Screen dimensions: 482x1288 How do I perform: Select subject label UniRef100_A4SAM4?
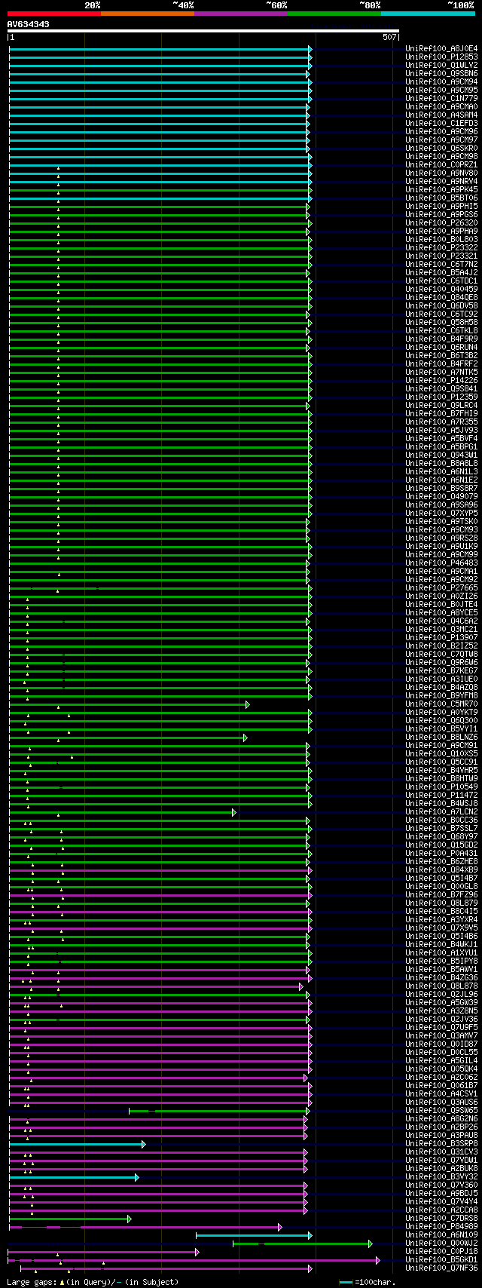point(441,115)
